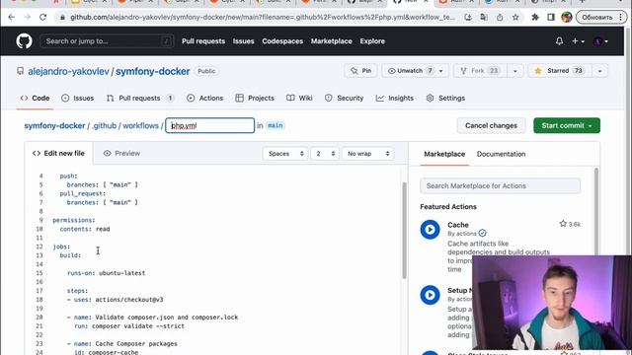
Task: Reload the browser page
Action: 42,18
